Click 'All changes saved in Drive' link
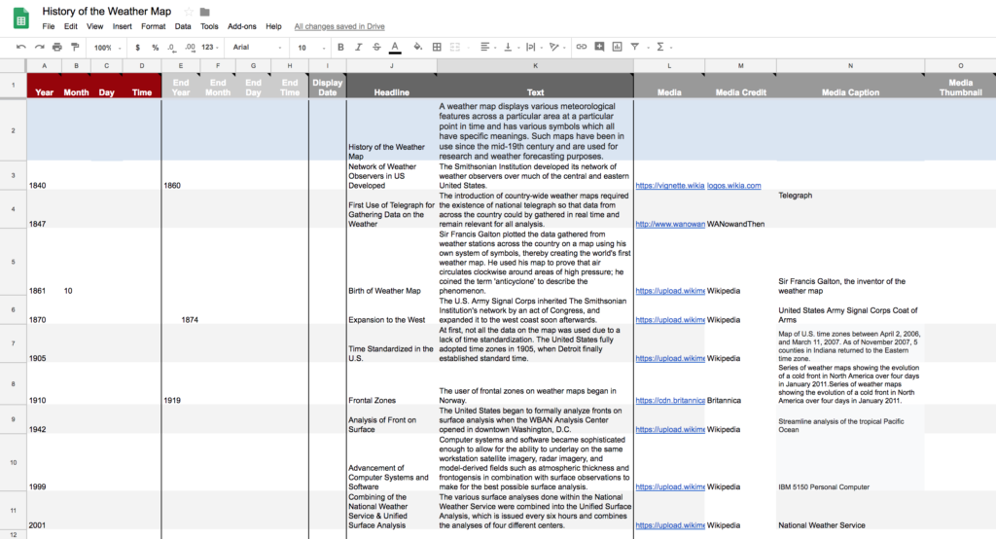 tap(340, 26)
